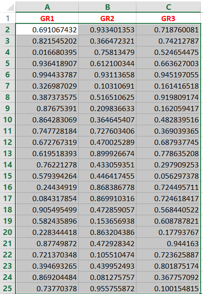Select cell containing 0.209836633
The height and width of the screenshot is (294, 203).
(107, 108)
